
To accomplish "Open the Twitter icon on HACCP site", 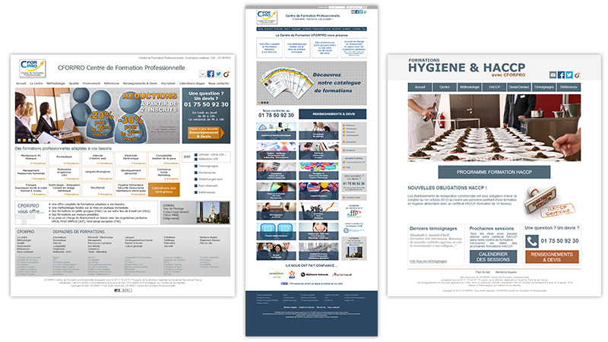I will click(568, 74).
